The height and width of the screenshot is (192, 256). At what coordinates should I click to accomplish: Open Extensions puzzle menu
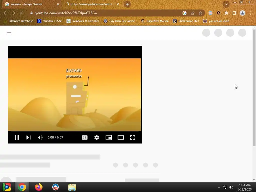[226, 13]
